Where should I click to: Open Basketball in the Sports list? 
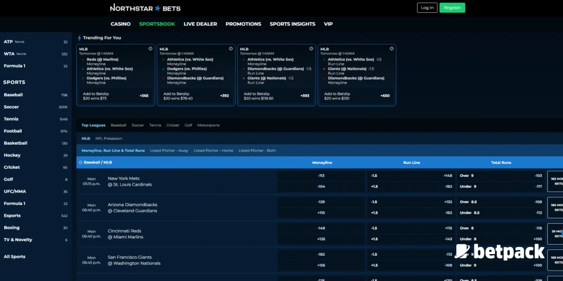[36, 143]
